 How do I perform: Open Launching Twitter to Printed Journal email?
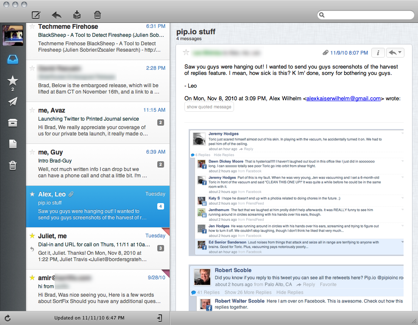click(98, 123)
